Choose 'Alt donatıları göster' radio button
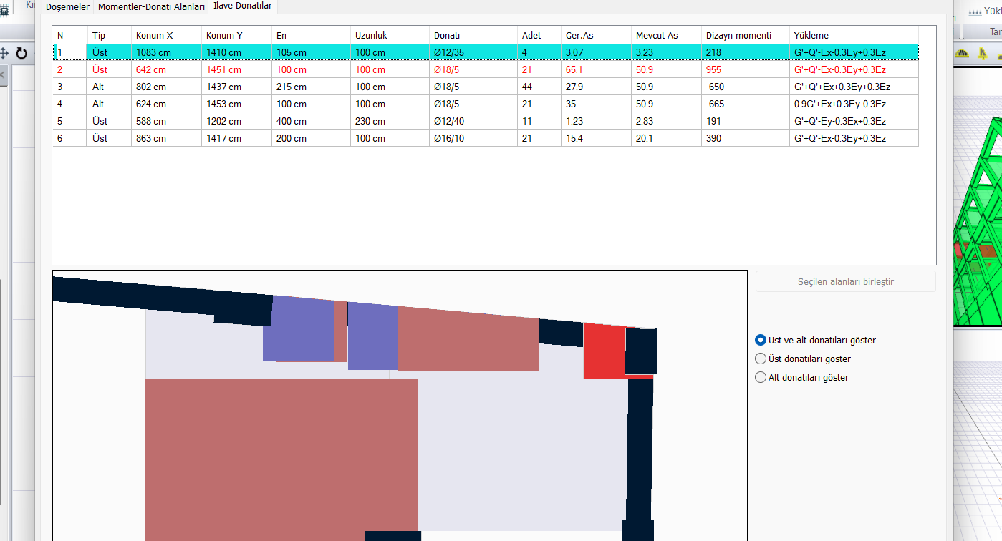This screenshot has width=1002, height=541. click(761, 378)
